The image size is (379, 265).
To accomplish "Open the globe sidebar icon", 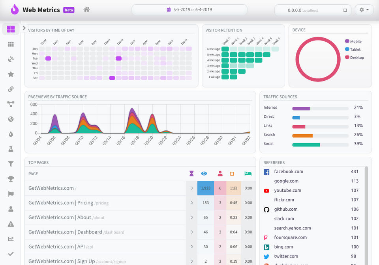I will [x=11, y=119].
